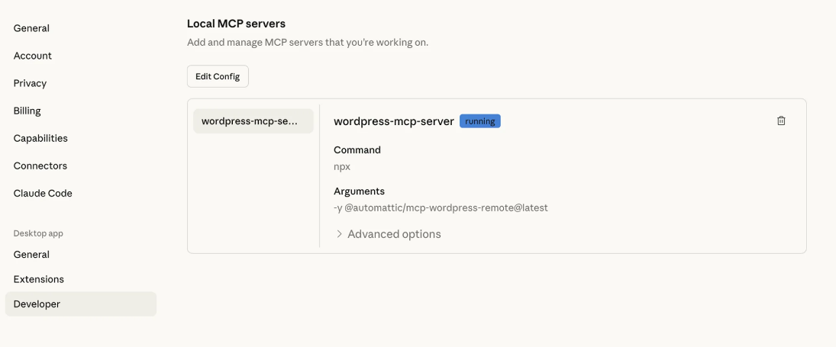836x347 pixels.
Task: Go to Extensions settings
Action: (x=38, y=279)
